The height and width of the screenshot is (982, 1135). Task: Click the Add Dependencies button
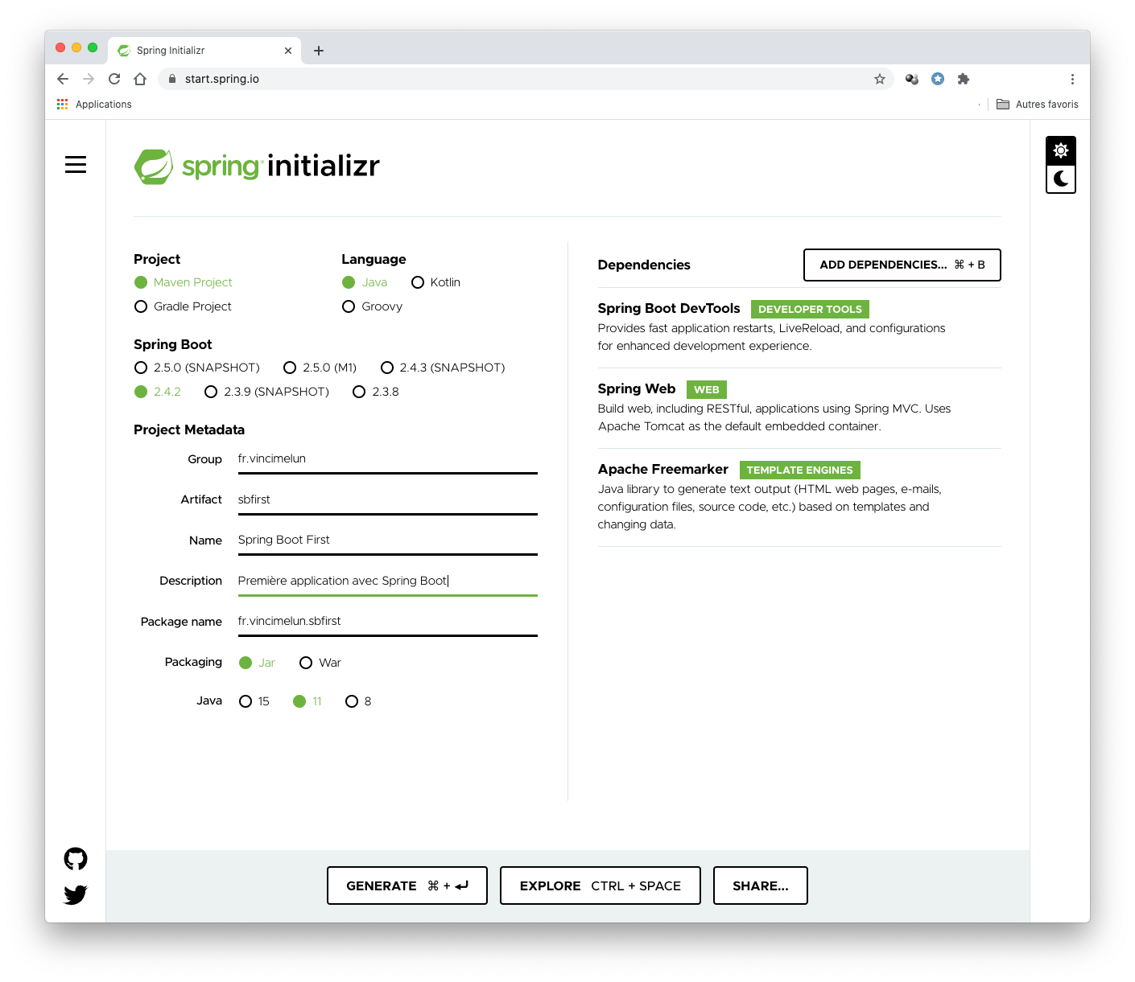(x=902, y=265)
